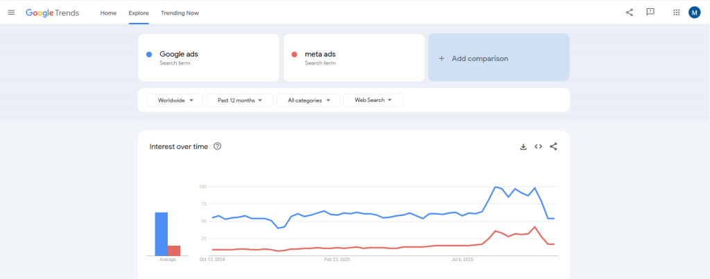710x279 pixels.
Task: Expand the Worldwide region dropdown
Action: coord(175,100)
